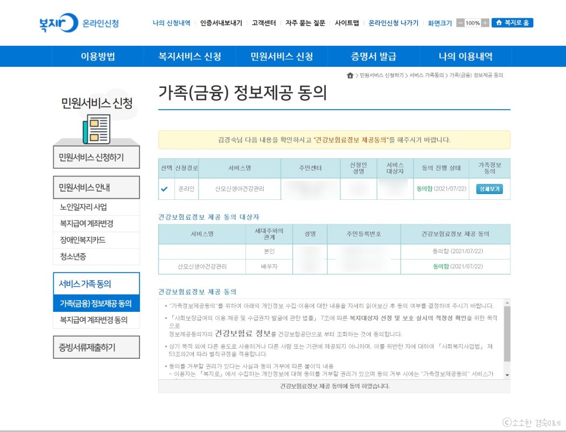Go to 고객센터
This screenshot has width=566, height=432.
tap(264, 23)
